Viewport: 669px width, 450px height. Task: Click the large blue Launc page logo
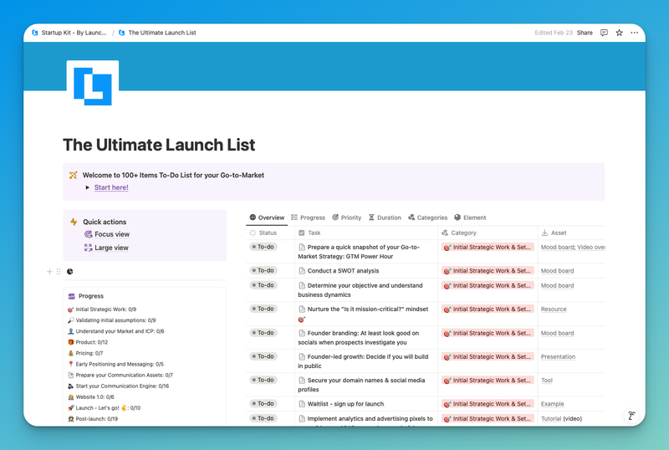(x=93, y=84)
